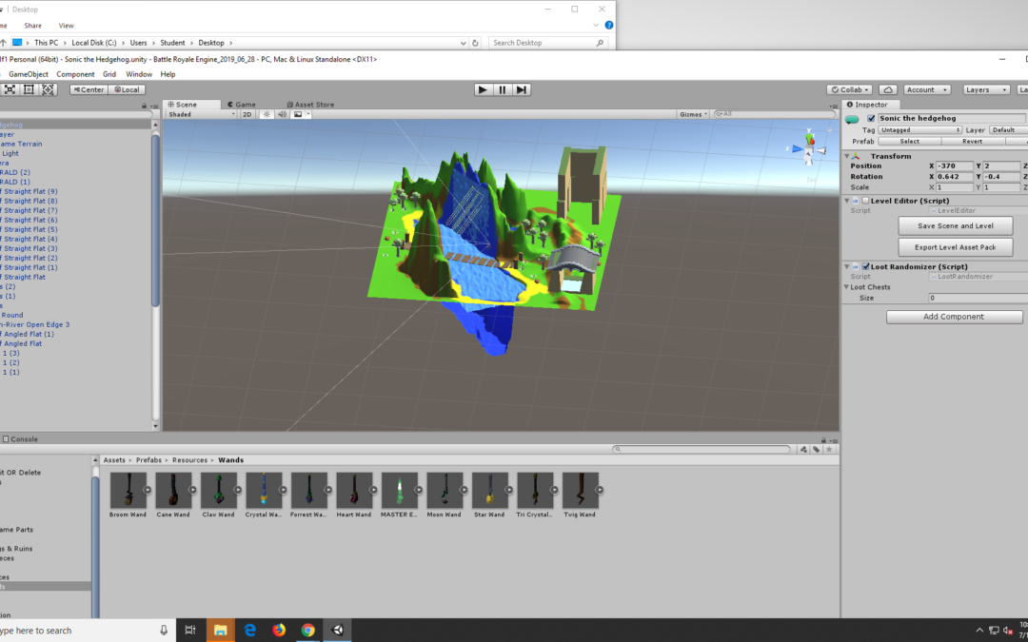Search by label tag icon in Project
1028x642 pixels.
[x=817, y=449]
